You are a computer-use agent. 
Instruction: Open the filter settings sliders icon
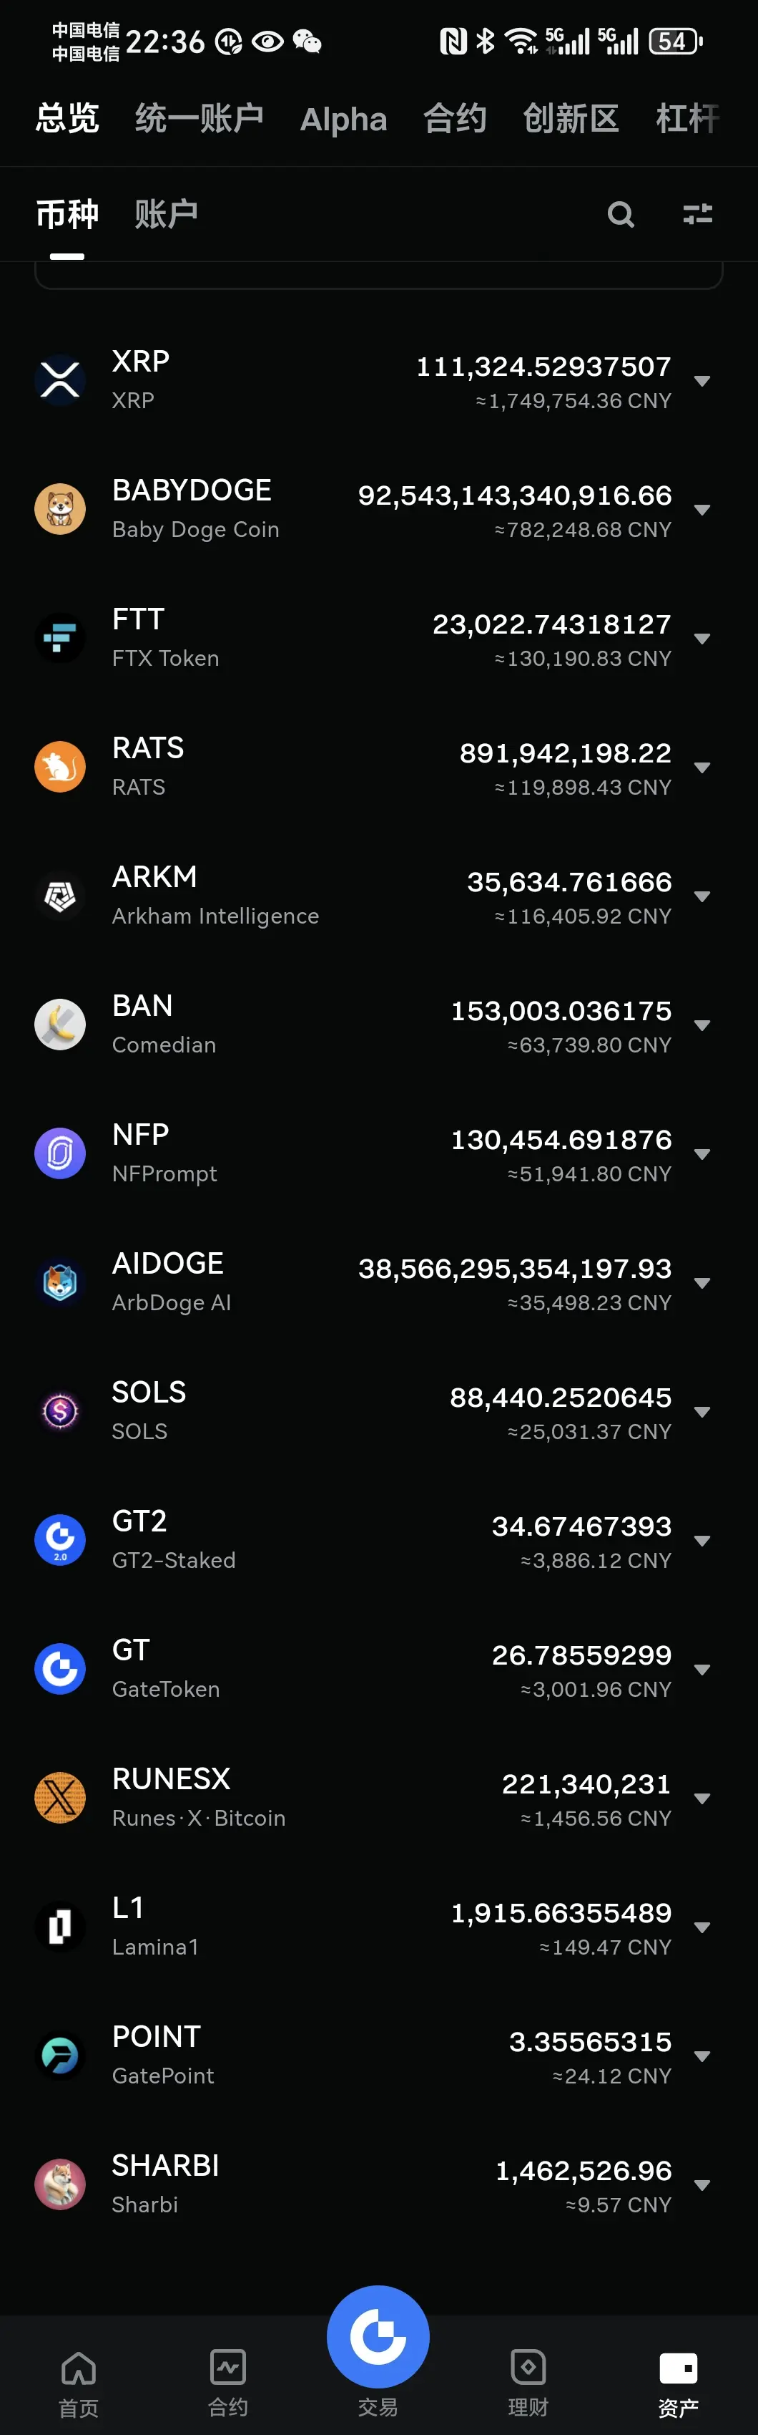click(698, 215)
